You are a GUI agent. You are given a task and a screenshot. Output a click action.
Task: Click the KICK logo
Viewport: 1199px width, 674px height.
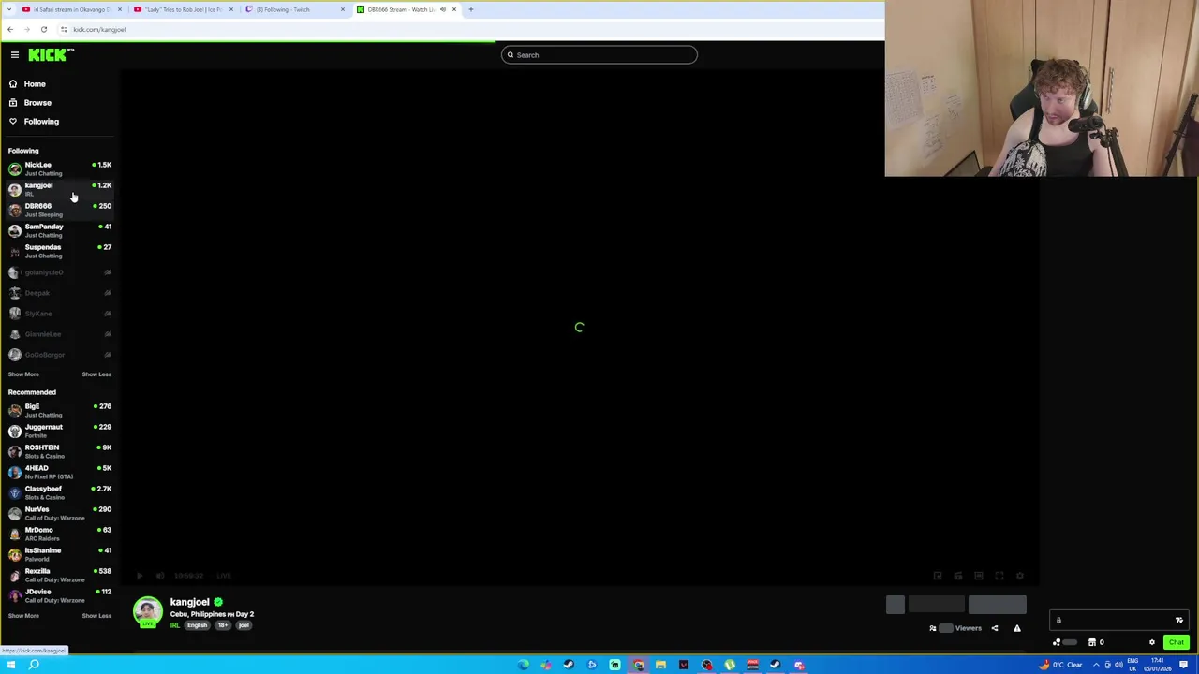(x=50, y=55)
